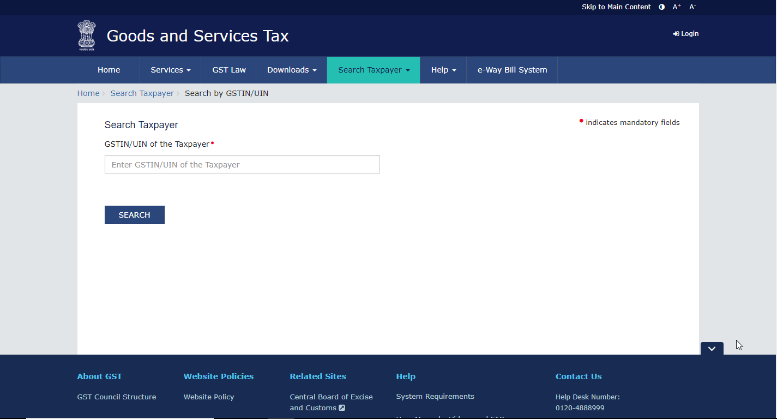777x419 pixels.
Task: Open the GST Council Structure link
Action: [116, 397]
